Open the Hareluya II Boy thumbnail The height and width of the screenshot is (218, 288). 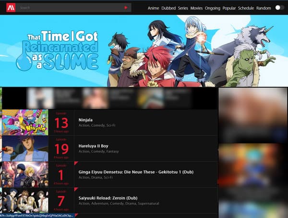click(25, 148)
